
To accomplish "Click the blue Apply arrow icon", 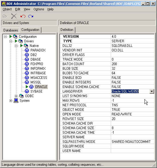I will pos(31,16).
